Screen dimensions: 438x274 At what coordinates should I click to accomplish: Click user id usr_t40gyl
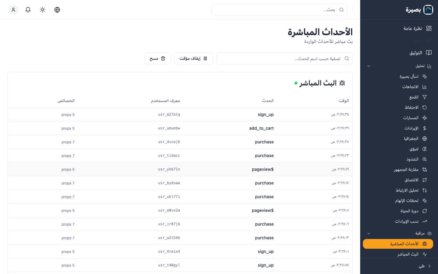(169, 265)
